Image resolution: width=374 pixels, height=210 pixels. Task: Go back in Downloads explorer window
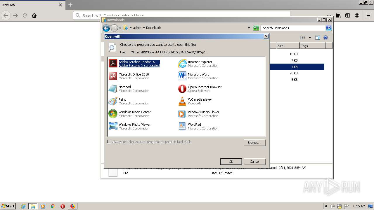coord(106,28)
